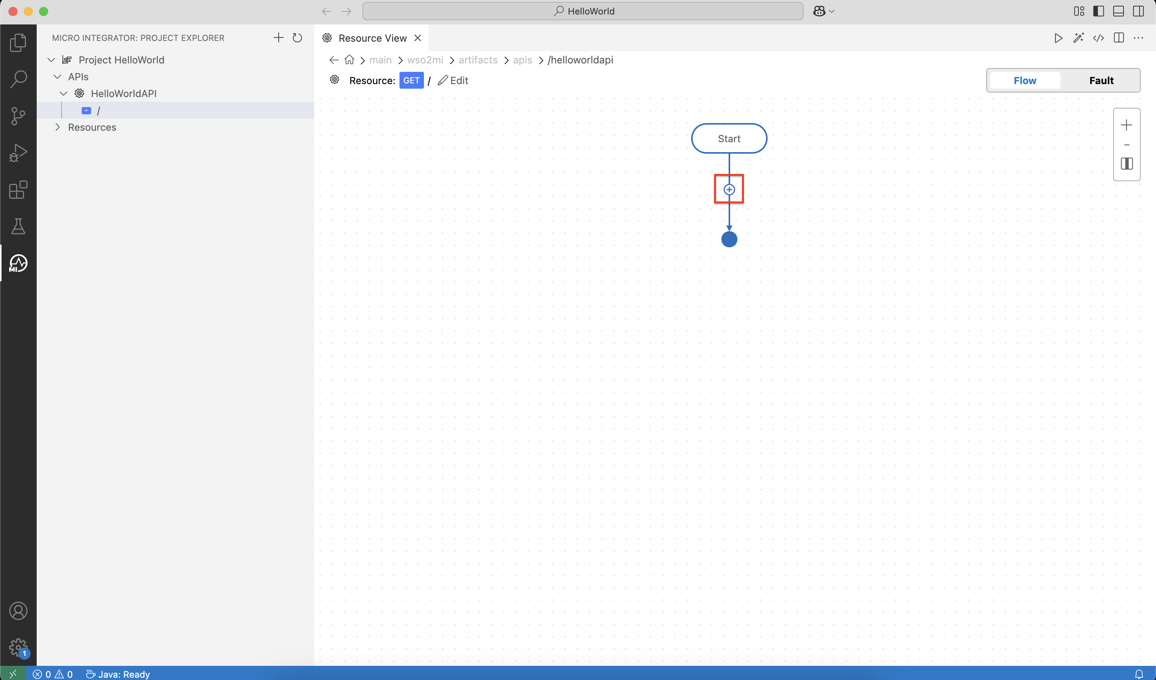
Task: Collapse the Project HelloWorld tree node
Action: tap(51, 60)
